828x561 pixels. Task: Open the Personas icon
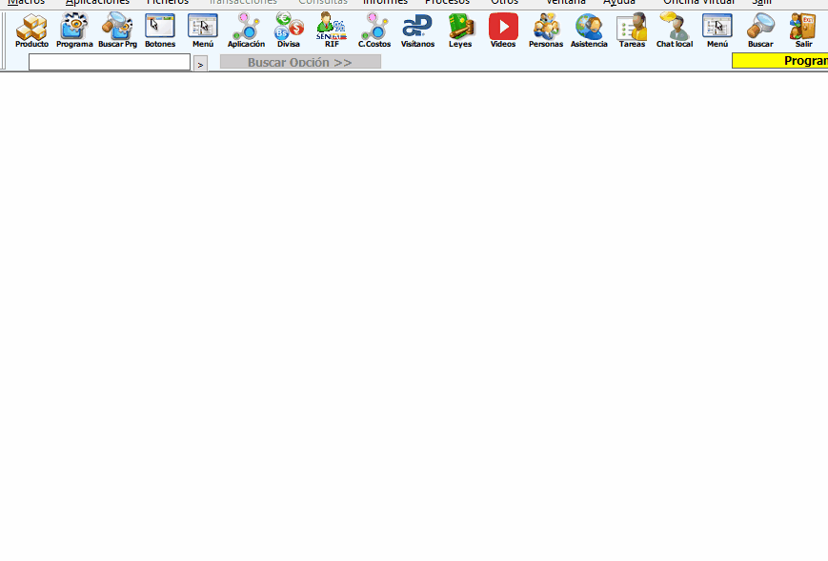(546, 29)
